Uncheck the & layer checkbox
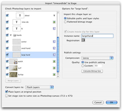Image resolution: width=122 pixels, height=111 pixels. [7, 28]
